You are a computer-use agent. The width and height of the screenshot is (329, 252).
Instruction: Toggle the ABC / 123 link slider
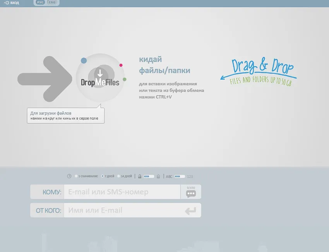click(x=180, y=176)
